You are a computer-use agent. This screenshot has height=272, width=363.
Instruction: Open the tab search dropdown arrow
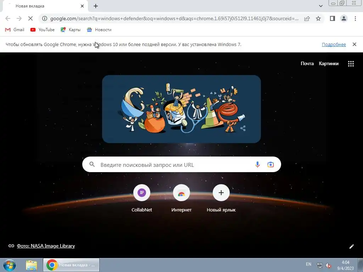click(320, 6)
